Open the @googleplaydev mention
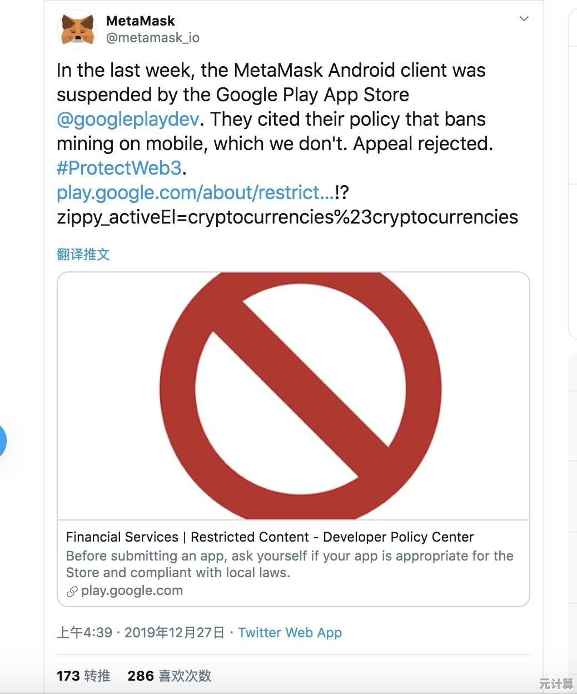The height and width of the screenshot is (694, 577). tap(128, 119)
